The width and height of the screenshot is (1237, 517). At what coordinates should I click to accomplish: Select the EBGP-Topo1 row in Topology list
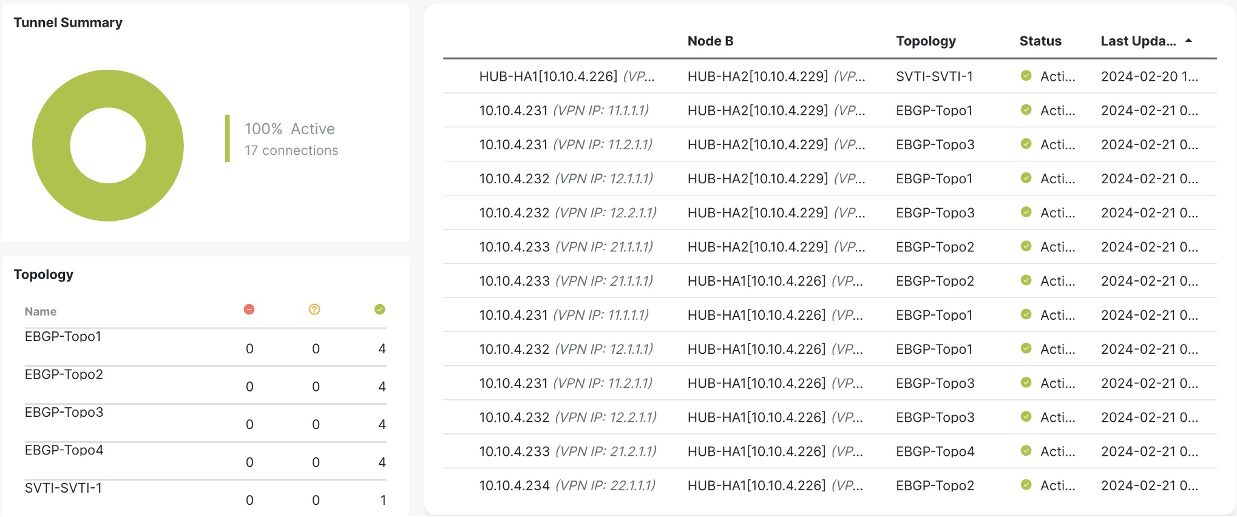[63, 337]
